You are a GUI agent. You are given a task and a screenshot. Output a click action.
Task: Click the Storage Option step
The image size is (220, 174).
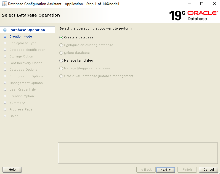(x=21, y=56)
